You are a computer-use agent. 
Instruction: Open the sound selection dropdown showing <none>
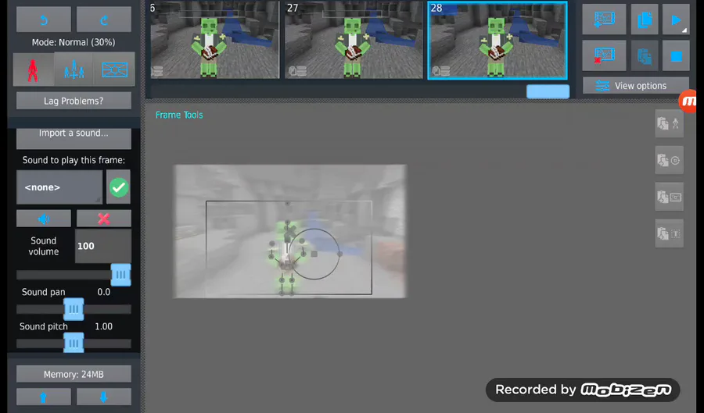[x=59, y=187]
